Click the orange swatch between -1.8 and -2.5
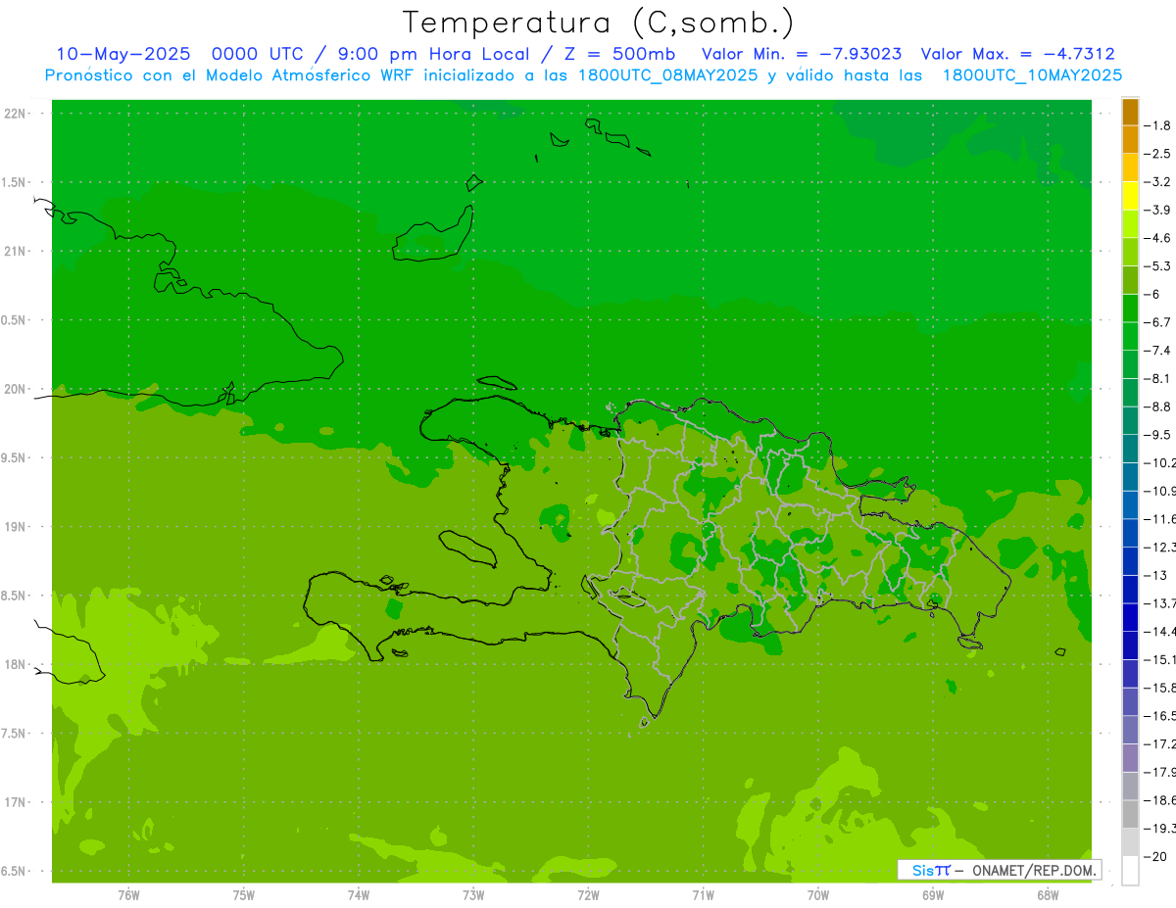Viewport: 1176px width, 908px height. click(x=1130, y=140)
